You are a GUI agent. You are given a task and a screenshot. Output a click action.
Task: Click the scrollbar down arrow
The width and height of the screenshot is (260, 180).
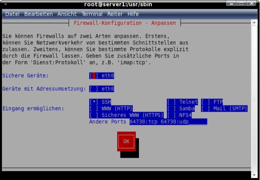click(254, 175)
